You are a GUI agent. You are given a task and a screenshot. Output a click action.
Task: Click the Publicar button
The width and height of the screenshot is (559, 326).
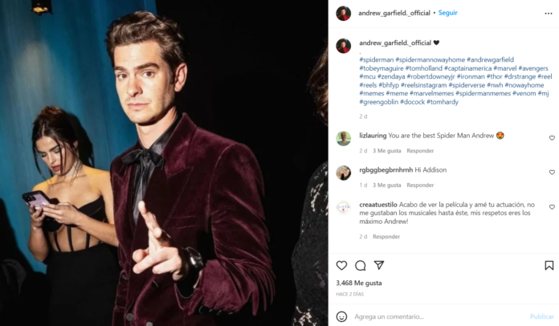[x=542, y=316]
